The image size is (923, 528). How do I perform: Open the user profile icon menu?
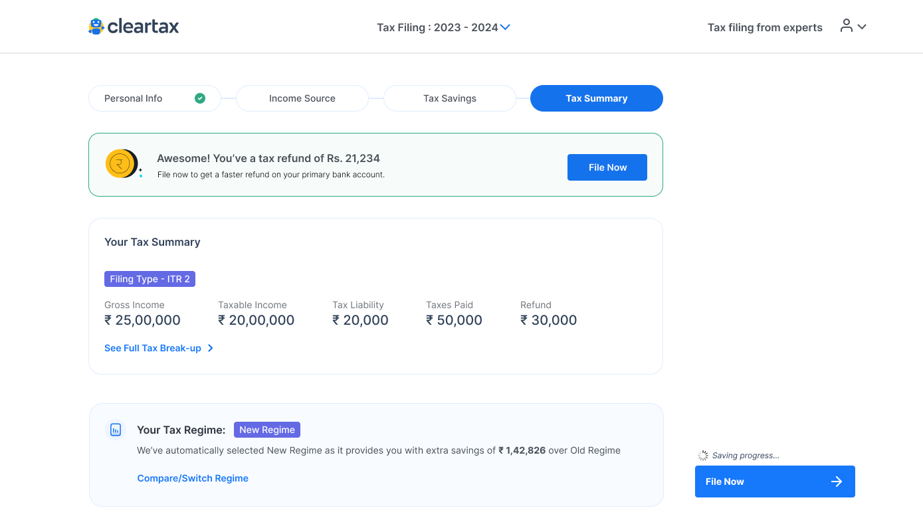click(x=846, y=26)
